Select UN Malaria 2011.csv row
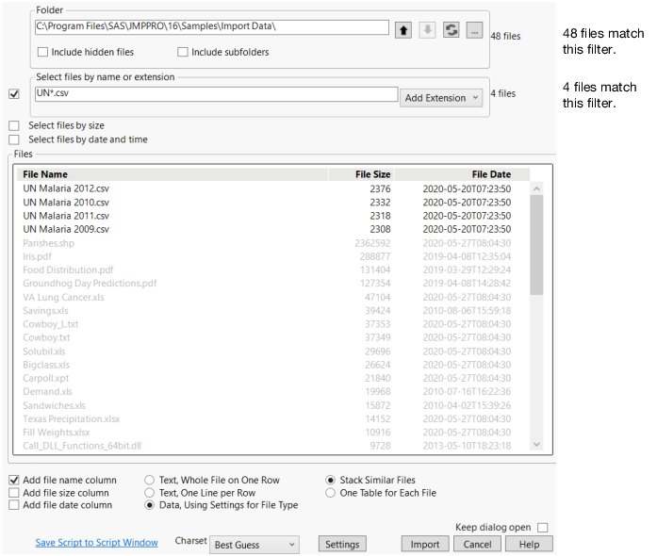Image resolution: width=657 pixels, height=556 pixels. (x=273, y=216)
